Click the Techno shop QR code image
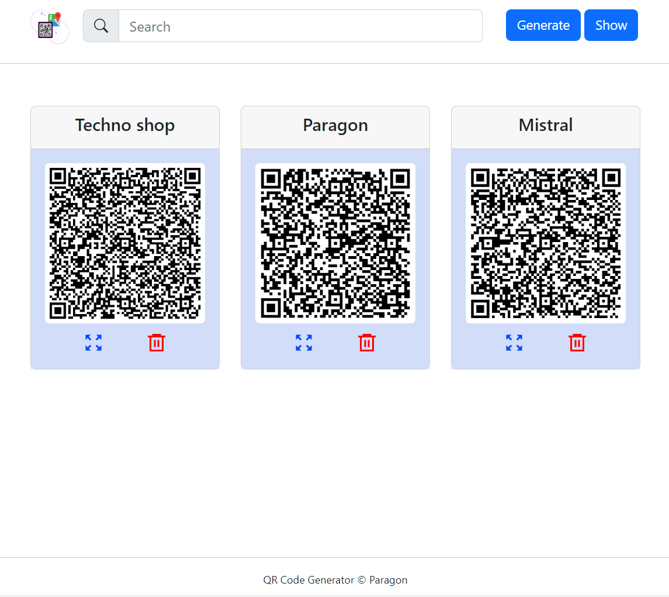669x597 pixels. [125, 243]
